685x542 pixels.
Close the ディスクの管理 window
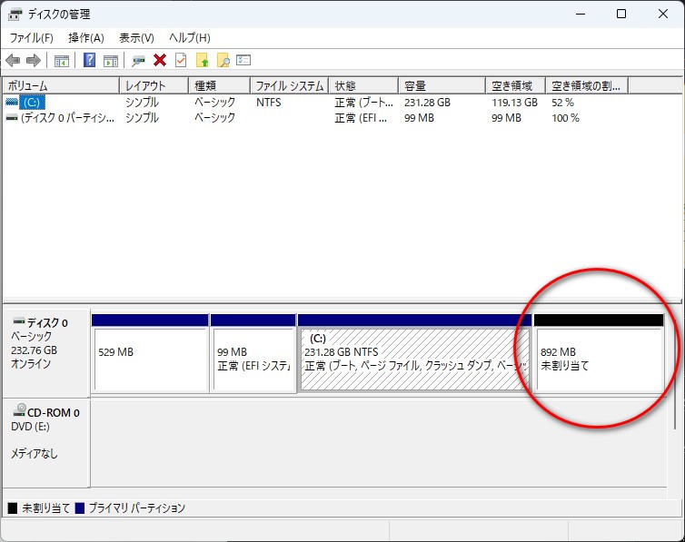[662, 14]
